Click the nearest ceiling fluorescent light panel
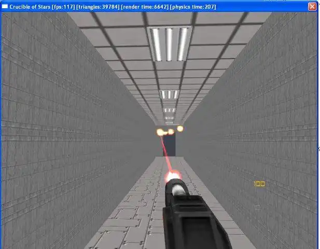 (169, 44)
